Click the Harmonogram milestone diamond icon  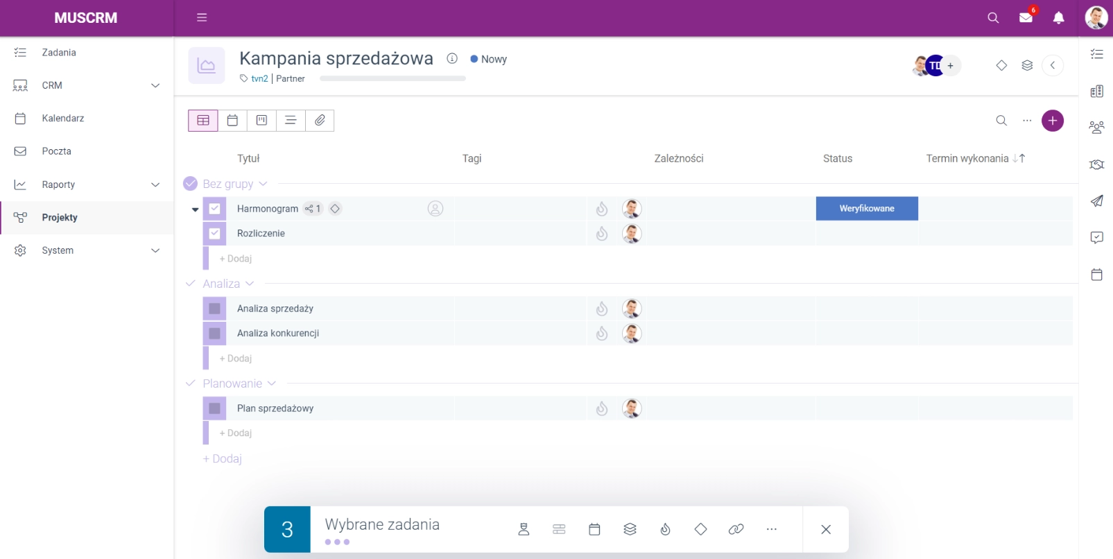pyautogui.click(x=335, y=209)
